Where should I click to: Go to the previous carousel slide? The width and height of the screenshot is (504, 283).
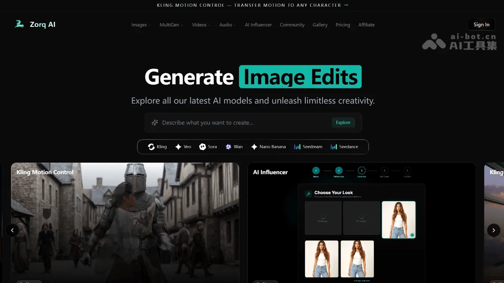tap(12, 230)
